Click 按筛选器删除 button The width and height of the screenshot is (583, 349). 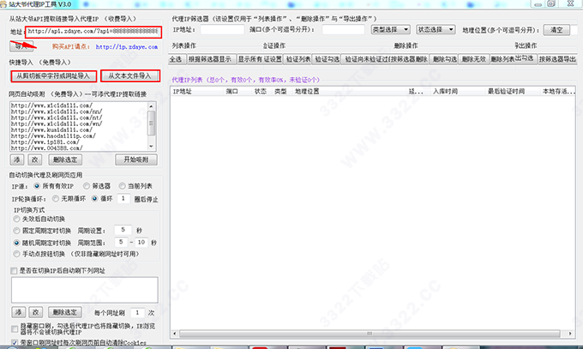click(409, 59)
